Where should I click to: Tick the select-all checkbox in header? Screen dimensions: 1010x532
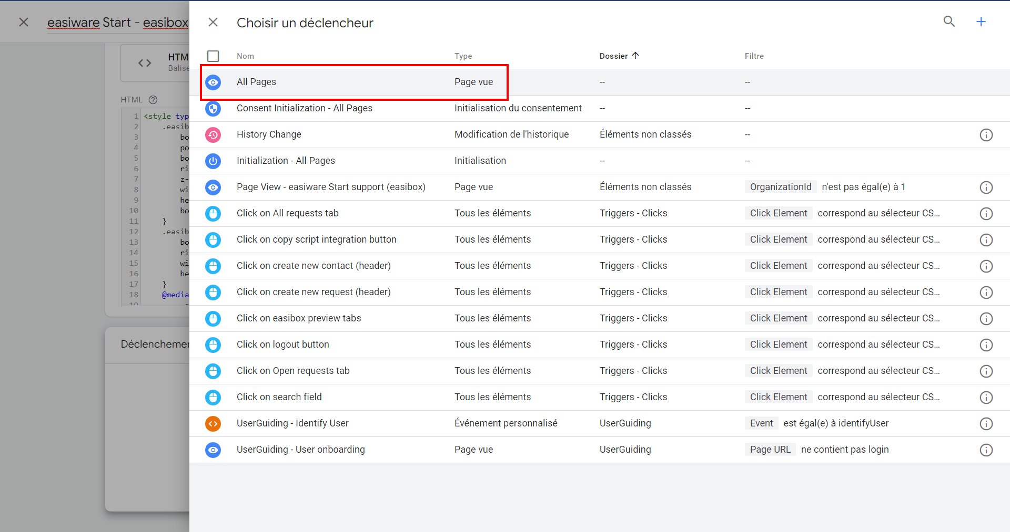point(213,56)
